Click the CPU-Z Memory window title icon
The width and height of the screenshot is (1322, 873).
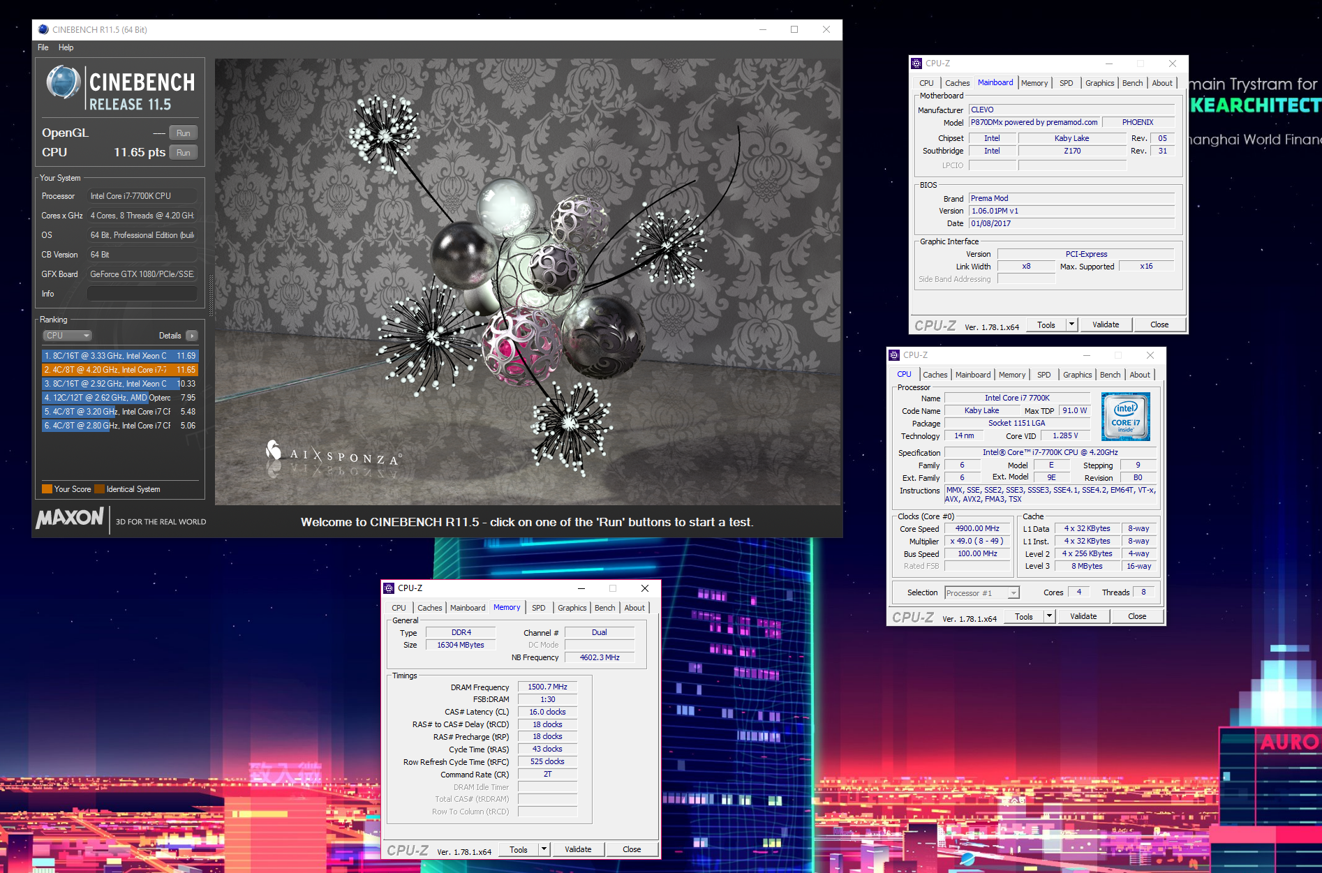pyautogui.click(x=389, y=588)
